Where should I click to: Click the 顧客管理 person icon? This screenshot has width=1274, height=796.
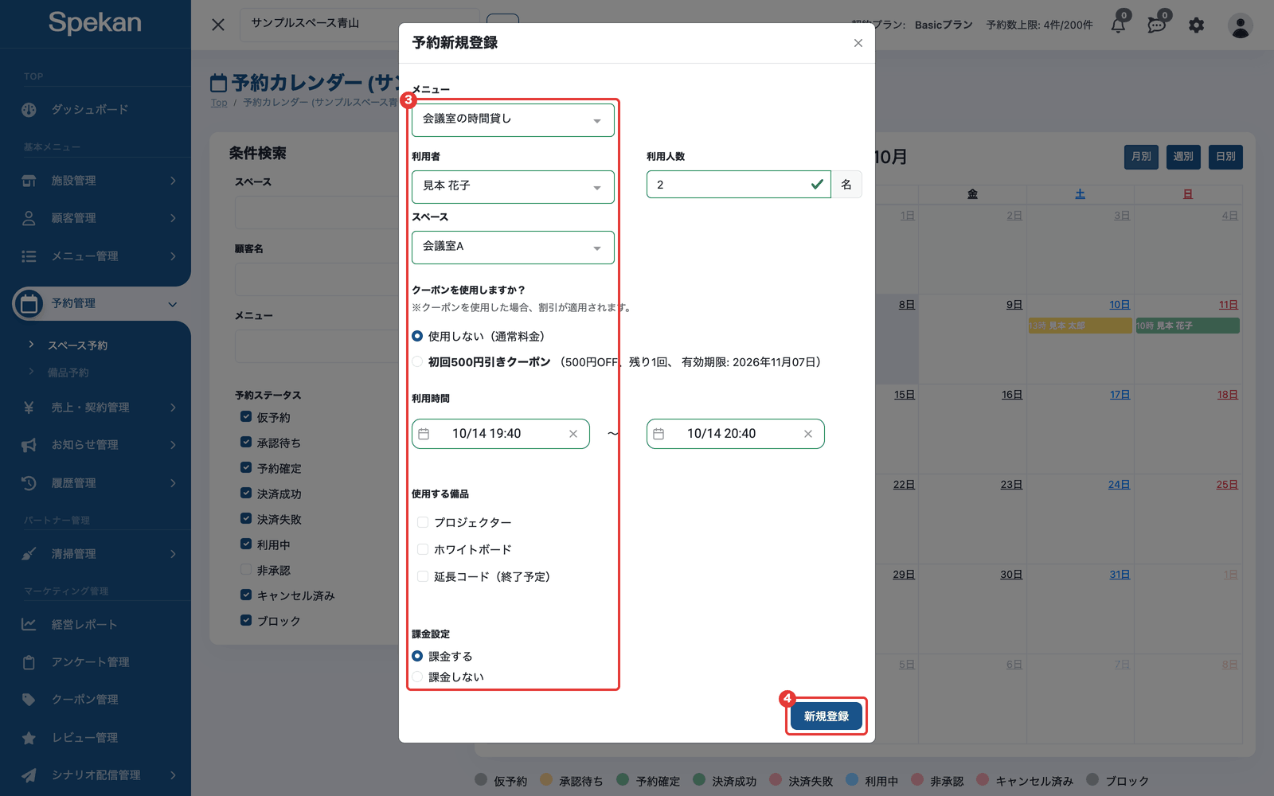[x=29, y=218]
